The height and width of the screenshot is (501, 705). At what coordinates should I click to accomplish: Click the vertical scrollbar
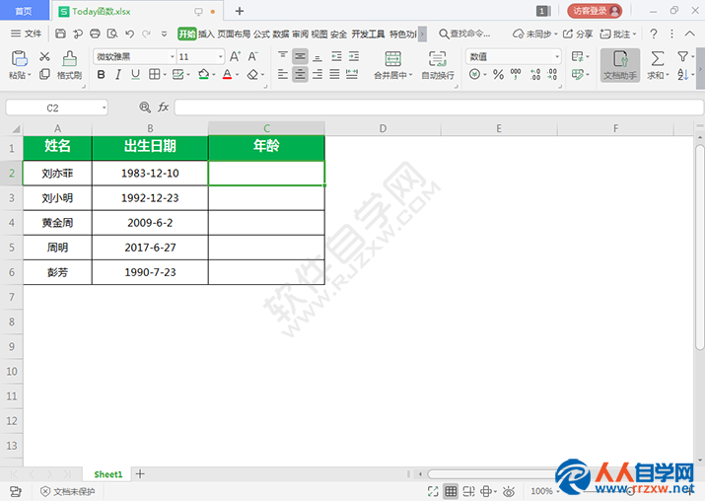(x=700, y=248)
